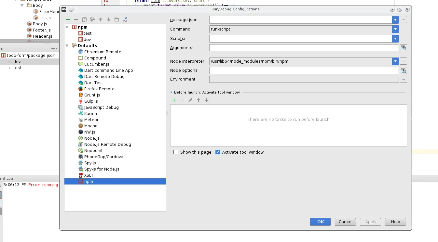The image size is (438, 242).
Task: Click into the Node options input field
Action: tap(304, 70)
